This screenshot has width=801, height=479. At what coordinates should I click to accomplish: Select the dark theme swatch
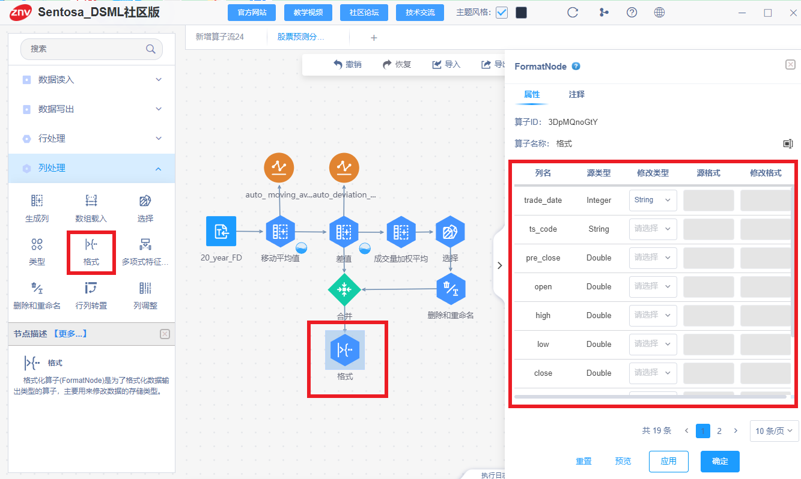(x=522, y=13)
